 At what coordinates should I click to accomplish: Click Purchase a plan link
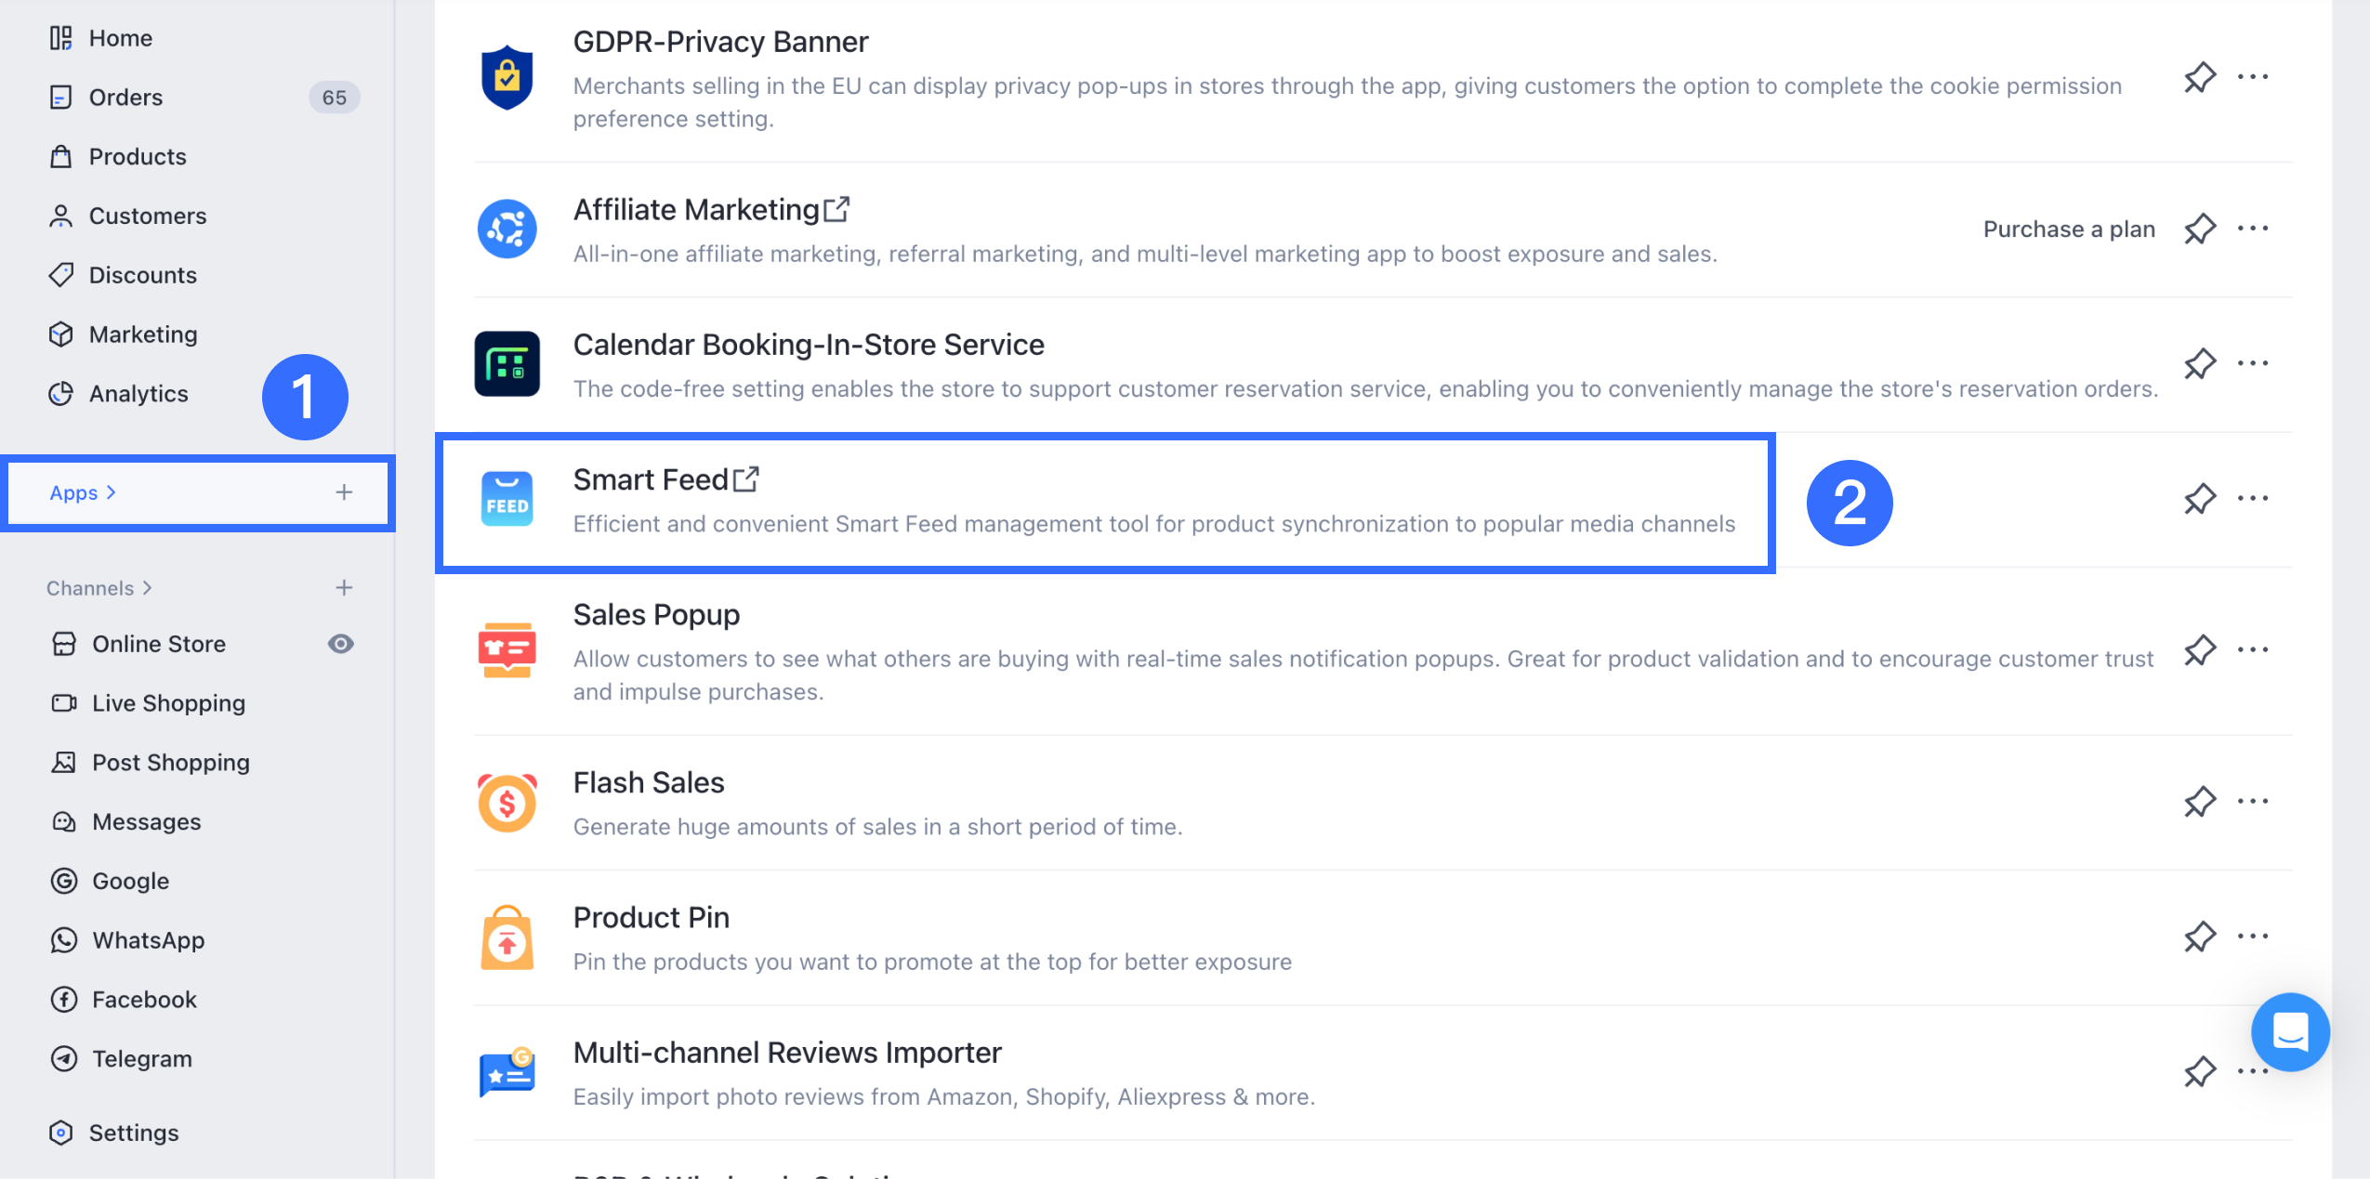tap(2068, 229)
